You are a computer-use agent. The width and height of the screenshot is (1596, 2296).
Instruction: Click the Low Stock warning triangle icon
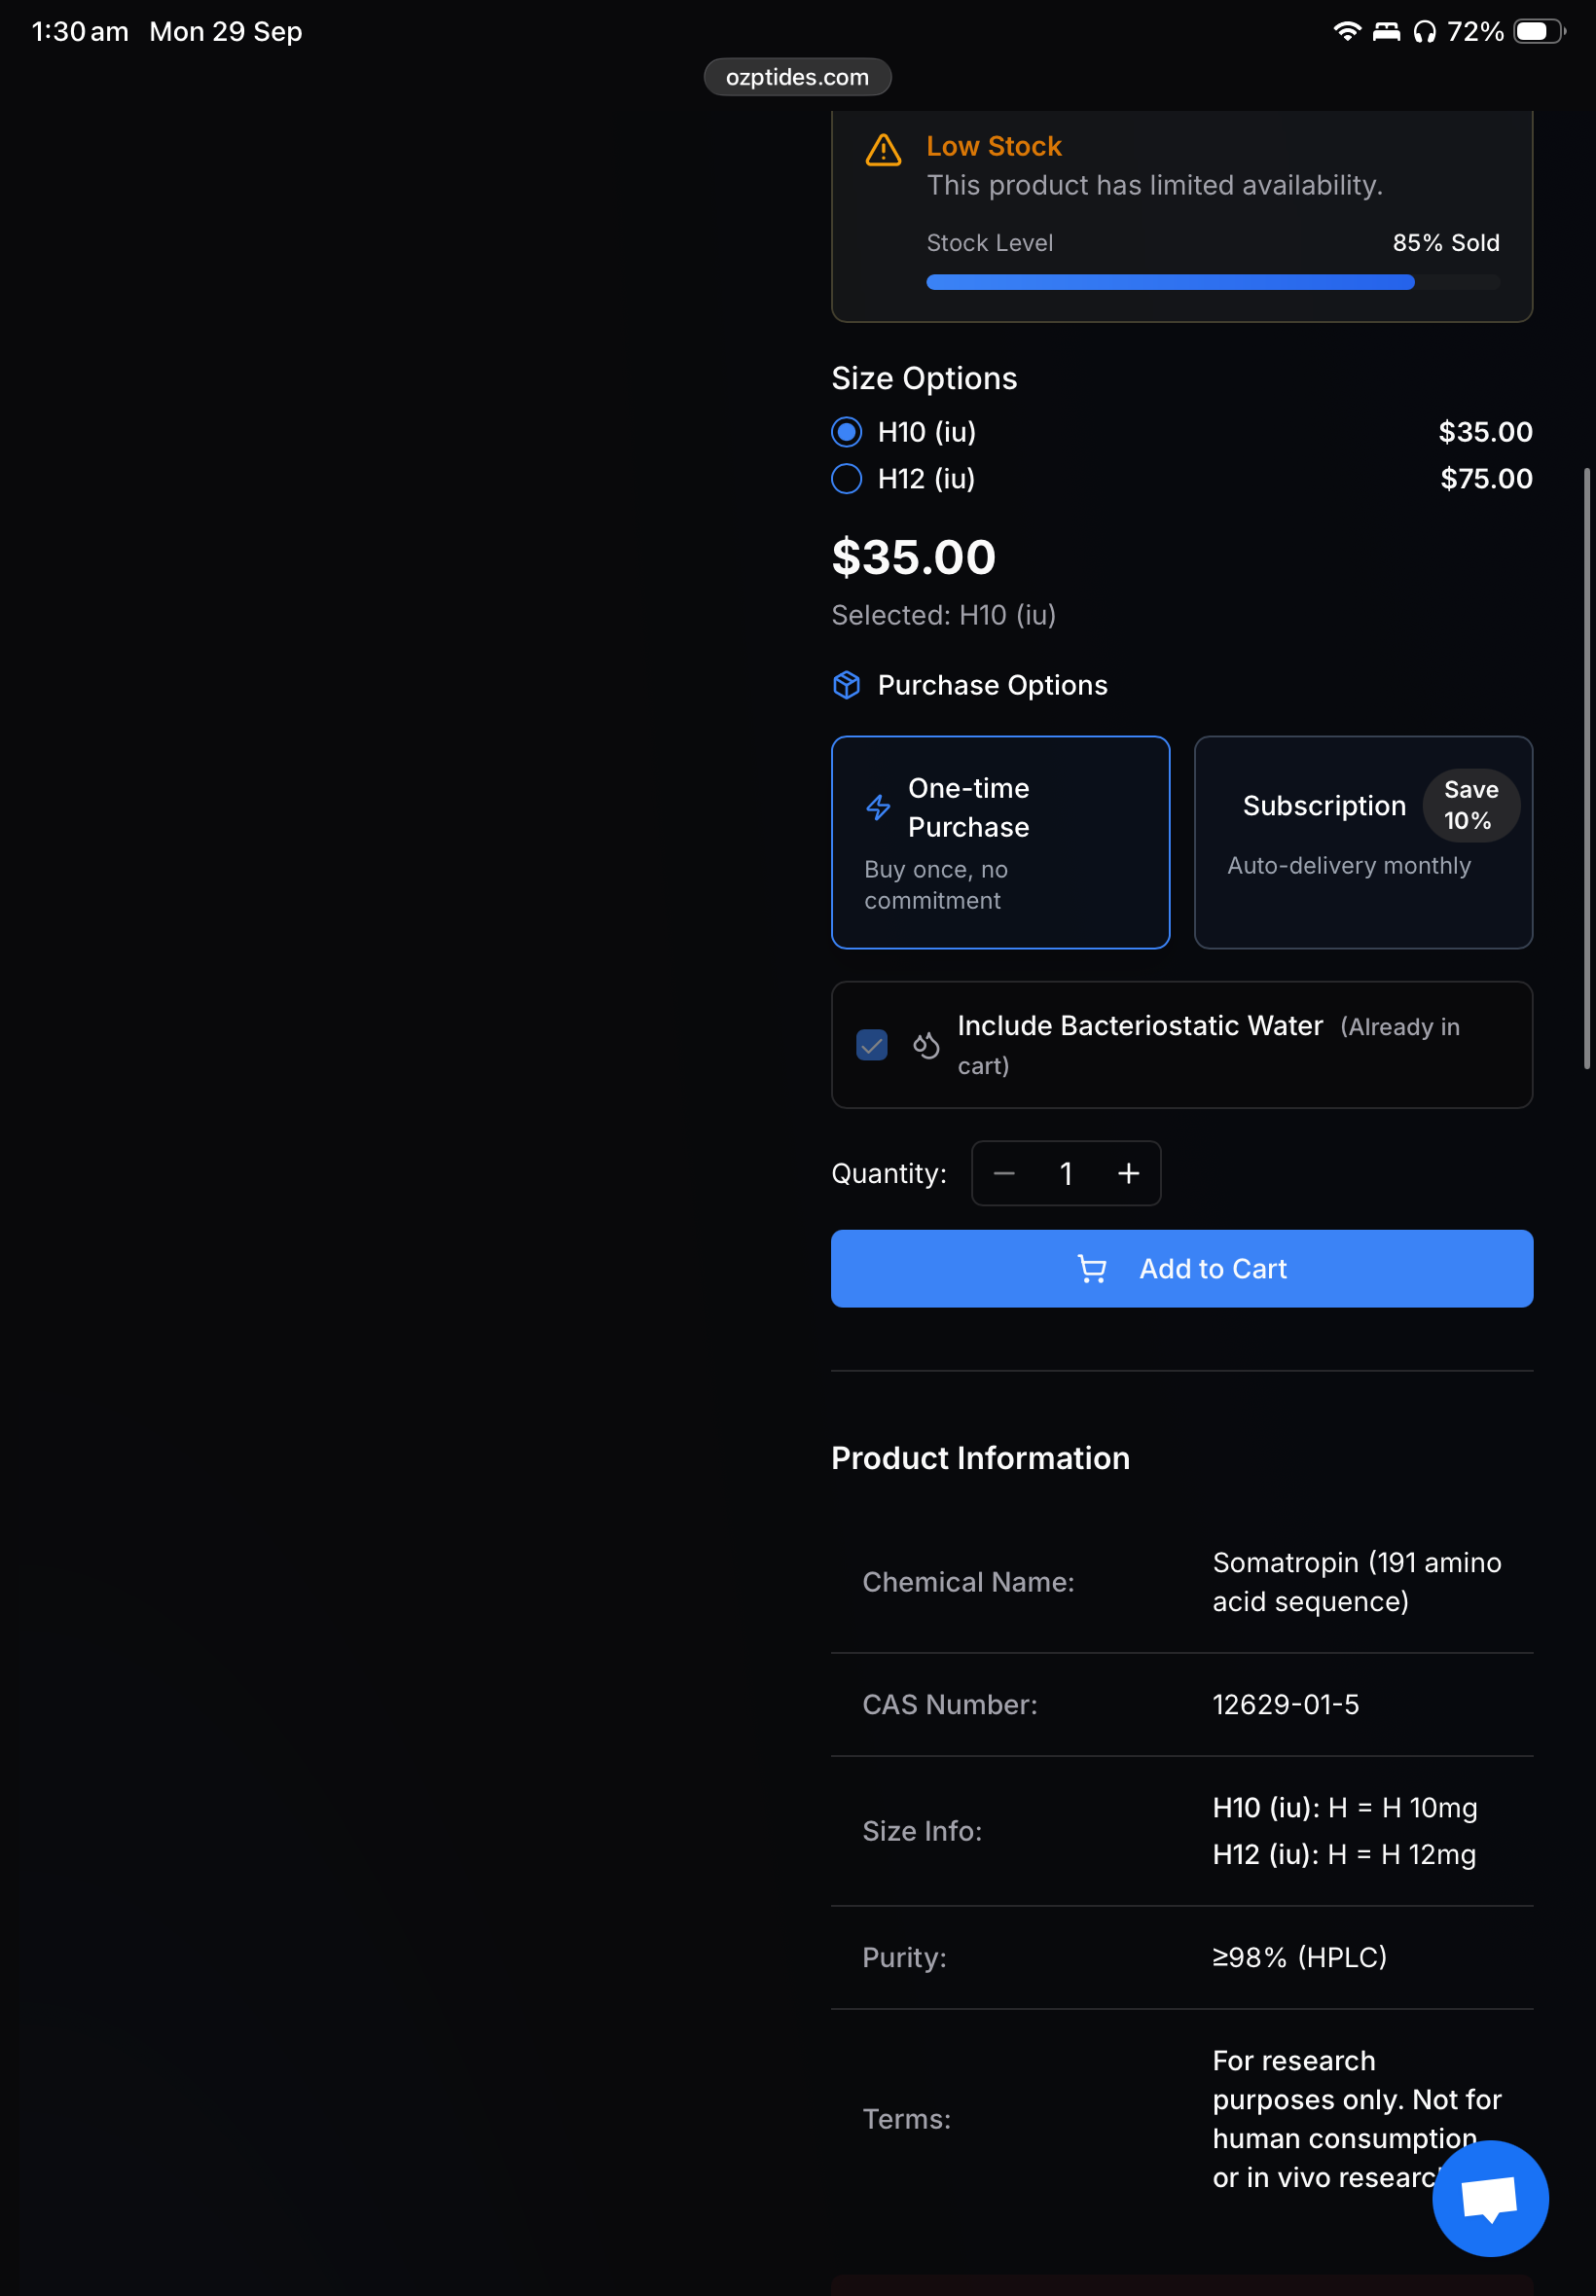click(883, 151)
